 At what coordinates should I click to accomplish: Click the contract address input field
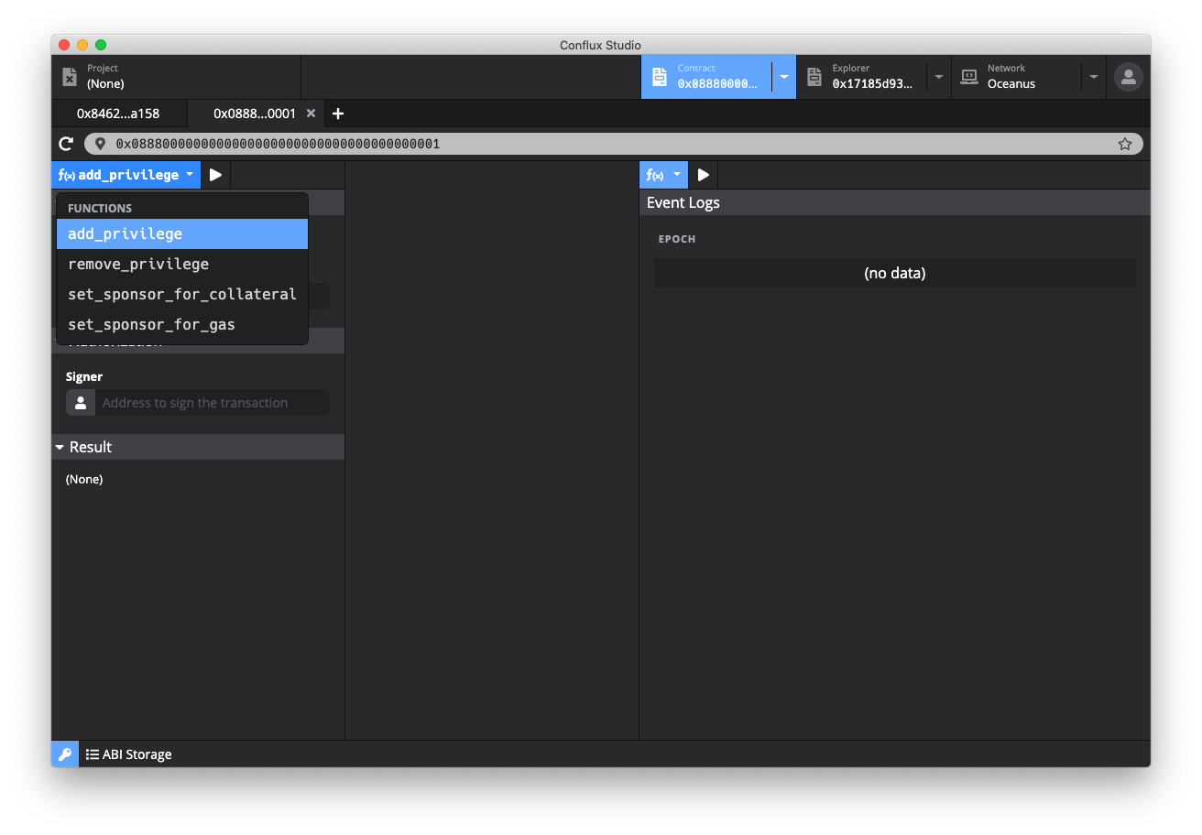613,144
